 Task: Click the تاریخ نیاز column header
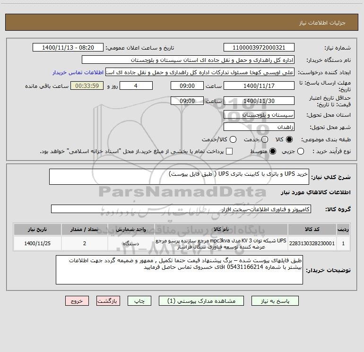click(37, 230)
